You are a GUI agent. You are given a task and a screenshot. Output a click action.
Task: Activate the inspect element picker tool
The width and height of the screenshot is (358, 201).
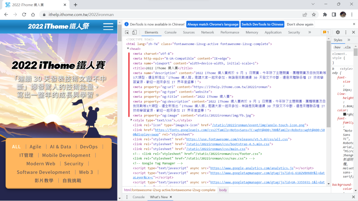point(127,32)
